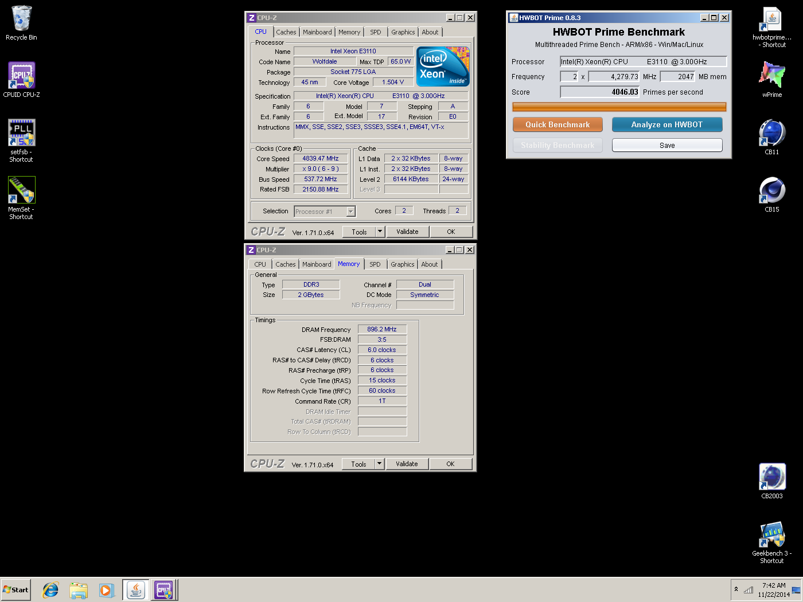
Task: Click the Core Speed 4839.47 MHz value
Action: point(321,158)
